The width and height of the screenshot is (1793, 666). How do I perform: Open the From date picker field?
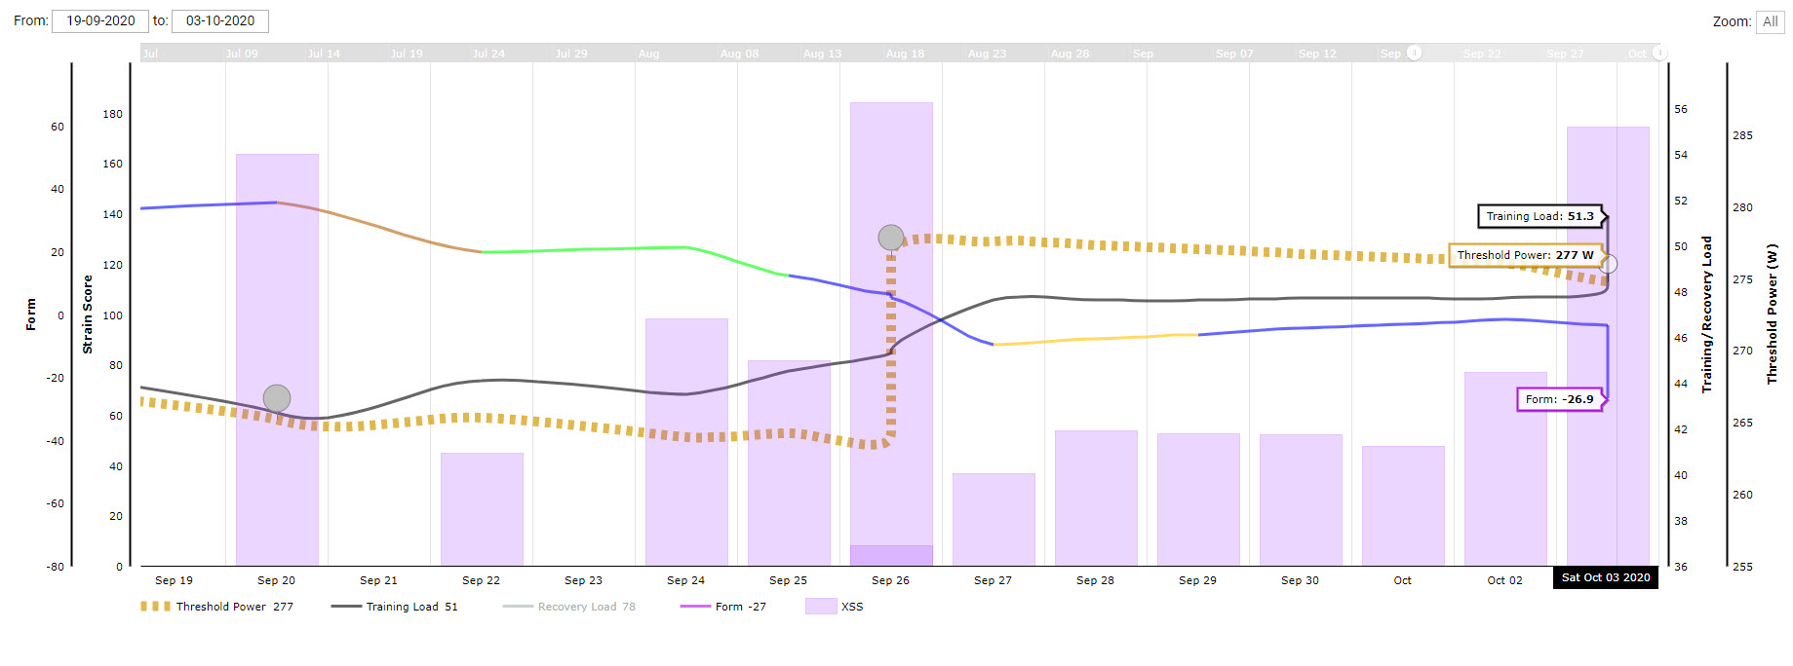[100, 20]
